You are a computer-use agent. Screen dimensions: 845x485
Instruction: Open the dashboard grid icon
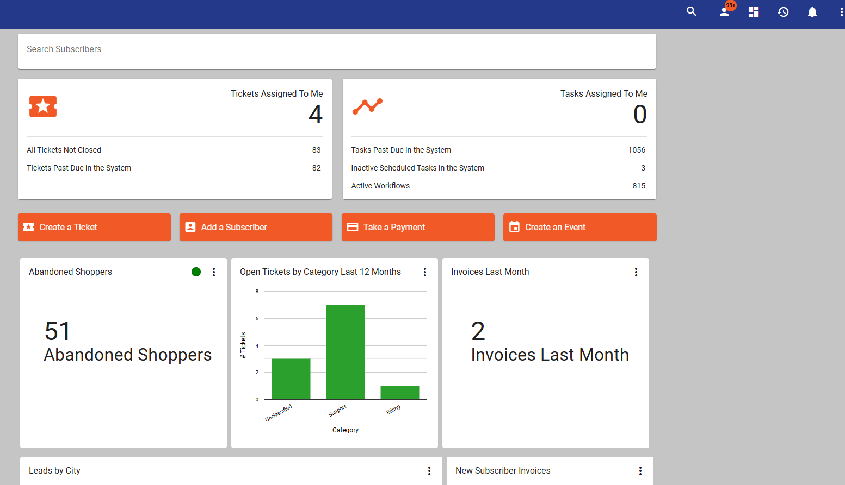coord(754,12)
